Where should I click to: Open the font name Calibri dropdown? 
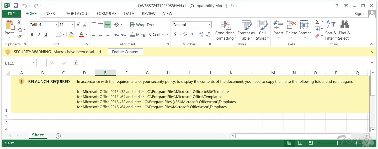tap(57, 25)
